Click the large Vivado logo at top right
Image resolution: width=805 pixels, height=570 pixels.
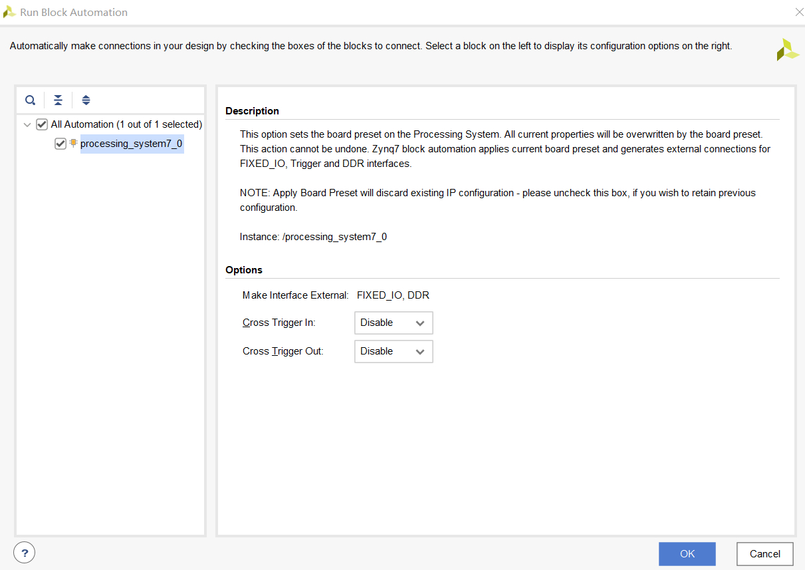click(x=788, y=50)
